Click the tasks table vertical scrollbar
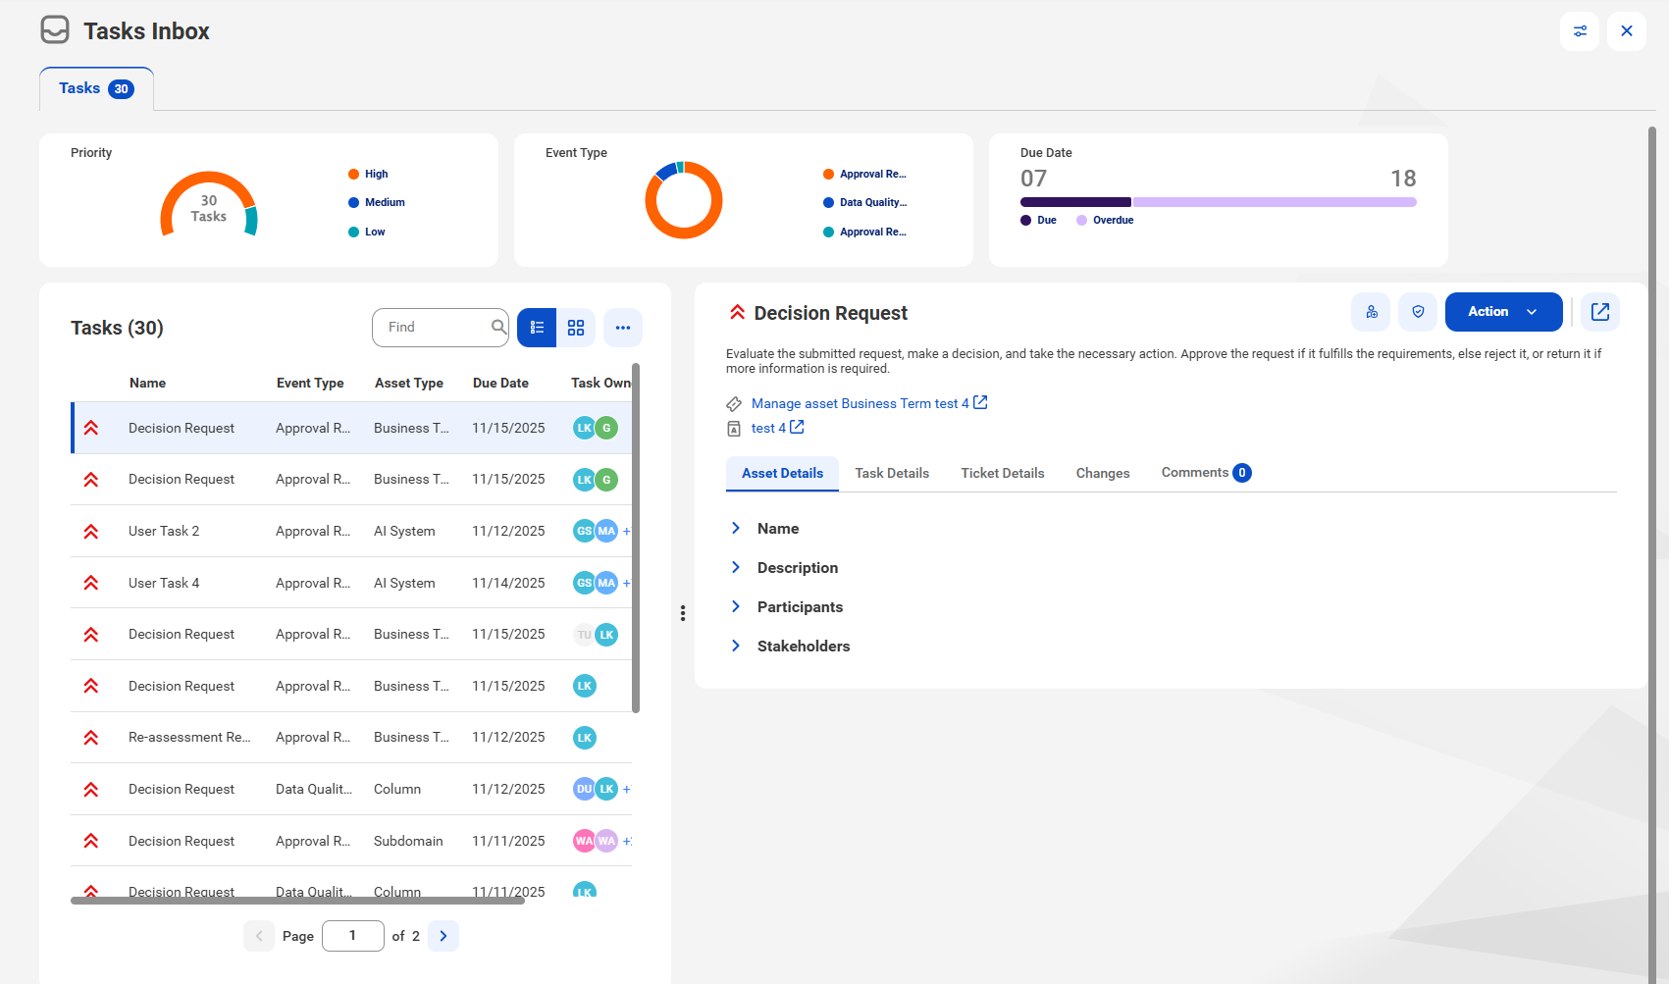Viewport: 1669px width, 984px height. 636,538
